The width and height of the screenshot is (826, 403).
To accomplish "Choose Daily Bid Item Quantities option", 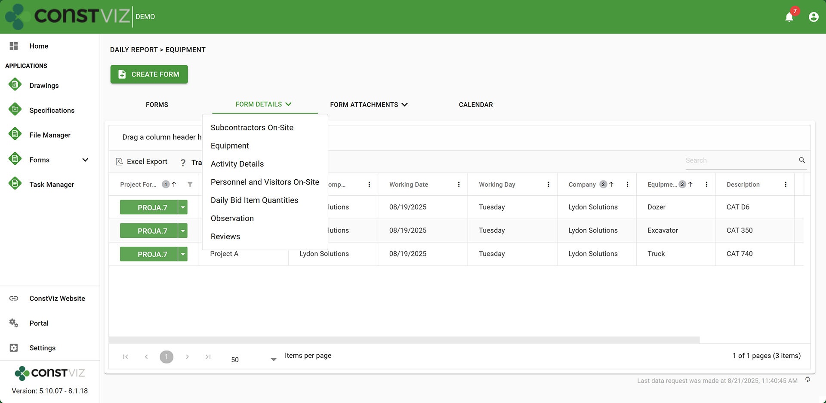I will point(254,200).
